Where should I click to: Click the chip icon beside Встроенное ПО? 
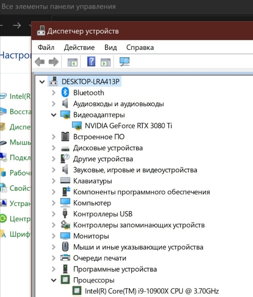click(65, 137)
